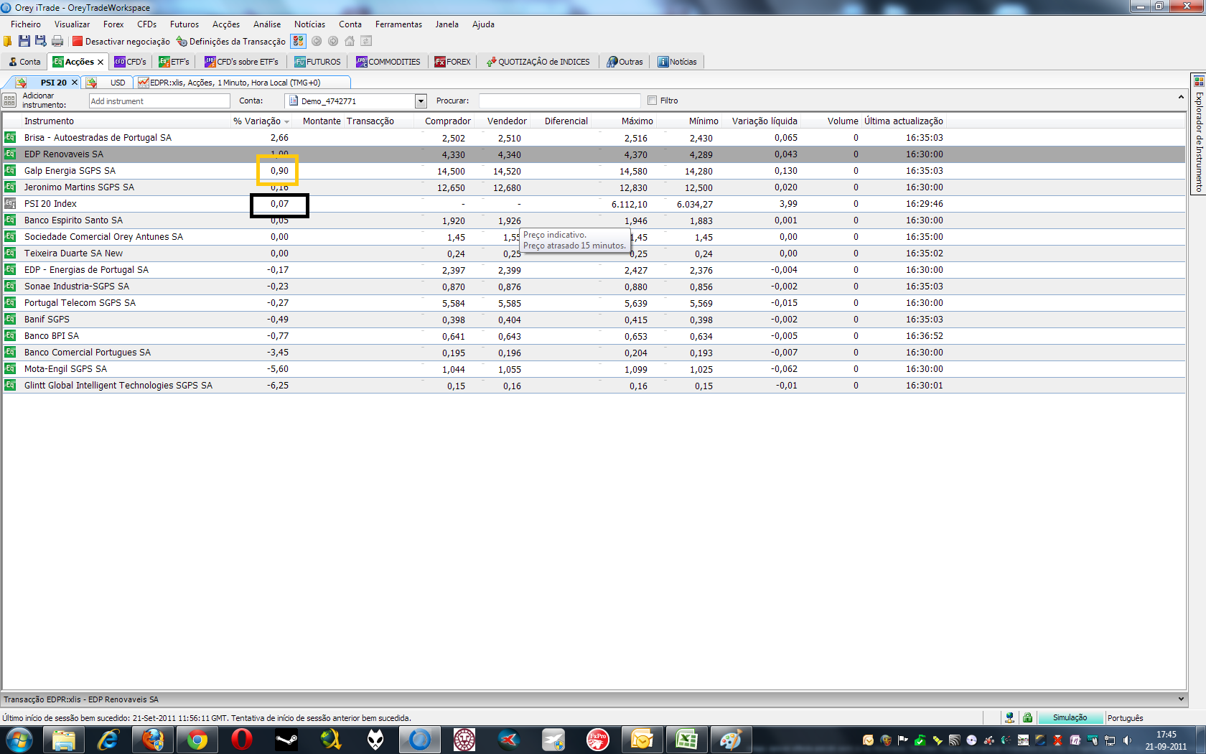Enable the Filtro checkbox

click(652, 101)
